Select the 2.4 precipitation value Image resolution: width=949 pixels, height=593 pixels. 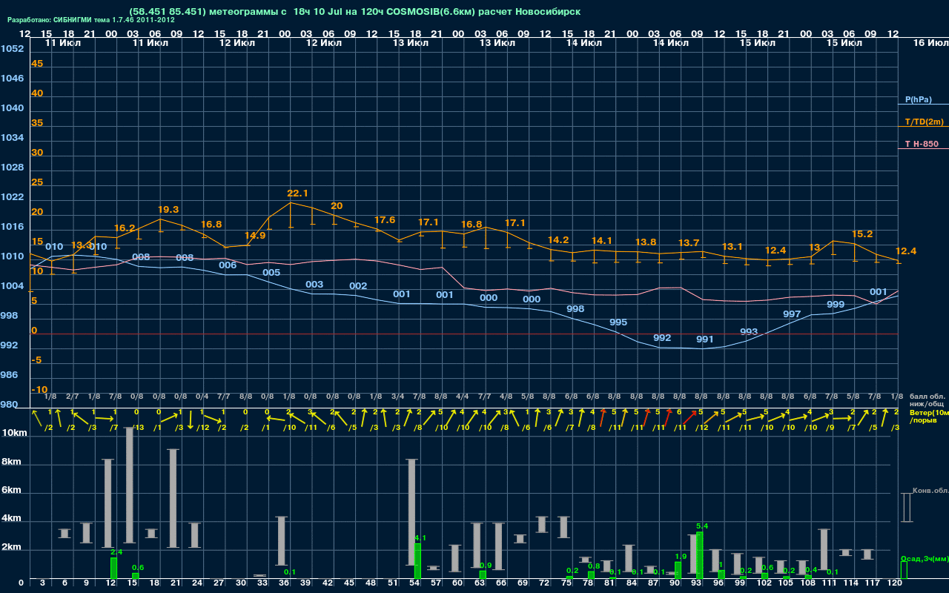(116, 552)
